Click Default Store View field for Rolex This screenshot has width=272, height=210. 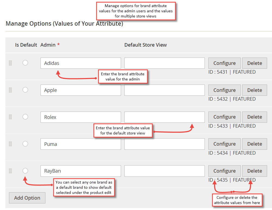pyautogui.click(x=165, y=117)
